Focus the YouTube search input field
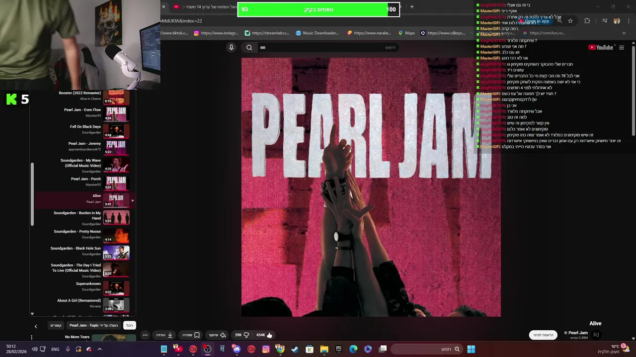This screenshot has width=636, height=357. coord(328,48)
